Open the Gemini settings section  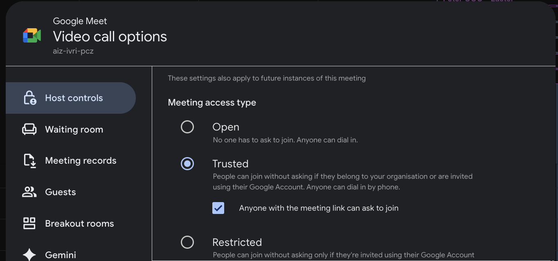[60, 254]
